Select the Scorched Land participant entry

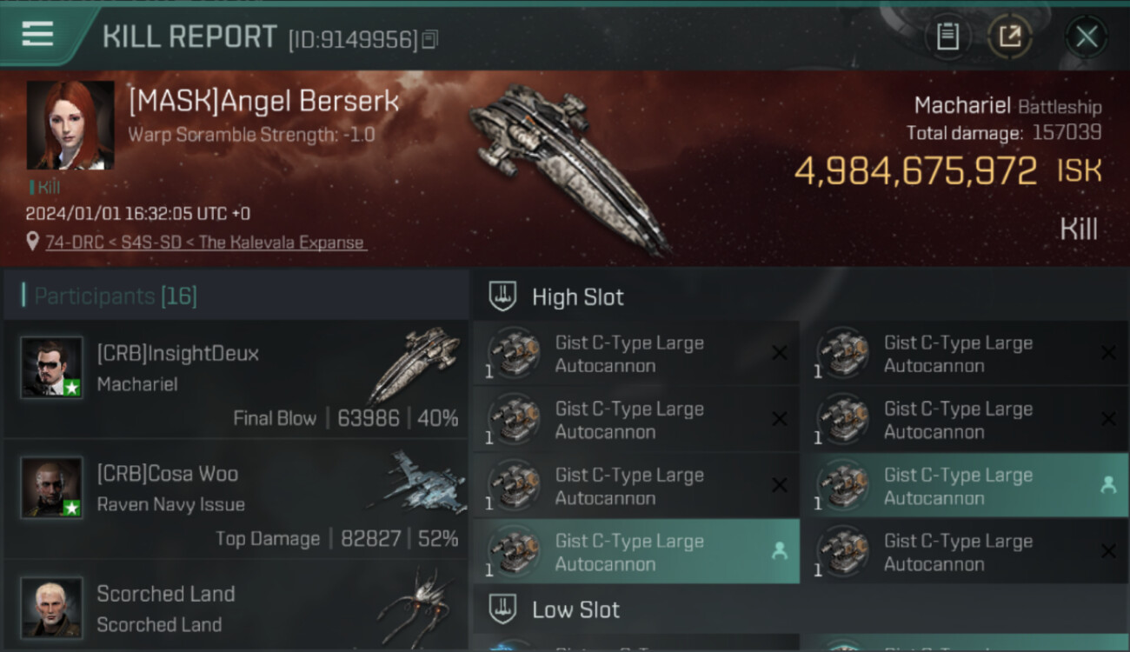point(236,608)
